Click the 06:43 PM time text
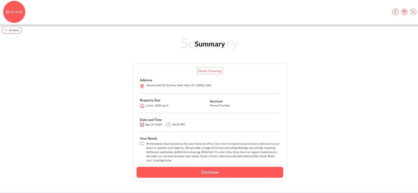Image resolution: width=418 pixels, height=193 pixels. [x=178, y=125]
